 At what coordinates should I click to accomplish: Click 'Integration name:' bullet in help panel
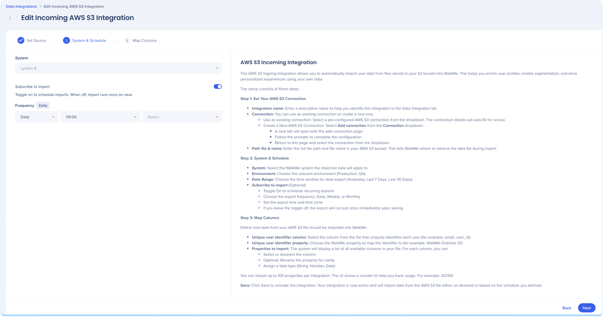[x=344, y=108]
